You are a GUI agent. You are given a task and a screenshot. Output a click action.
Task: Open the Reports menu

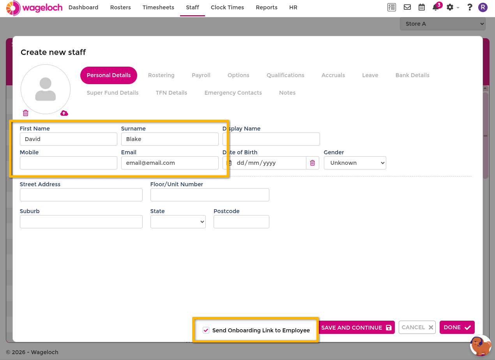[x=267, y=7]
